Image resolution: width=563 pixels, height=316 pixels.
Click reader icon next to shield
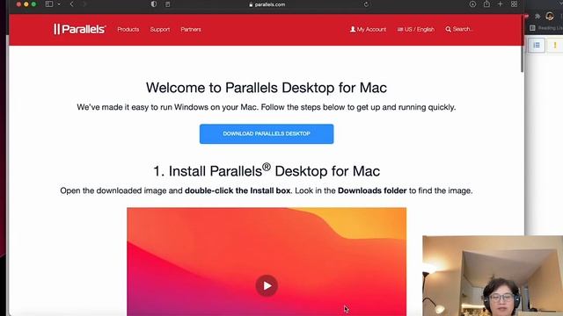tap(167, 4)
